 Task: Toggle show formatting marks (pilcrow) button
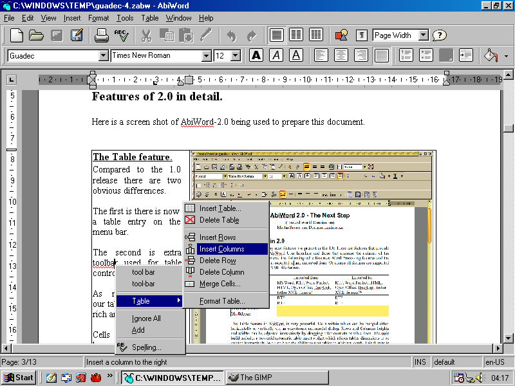[362, 35]
